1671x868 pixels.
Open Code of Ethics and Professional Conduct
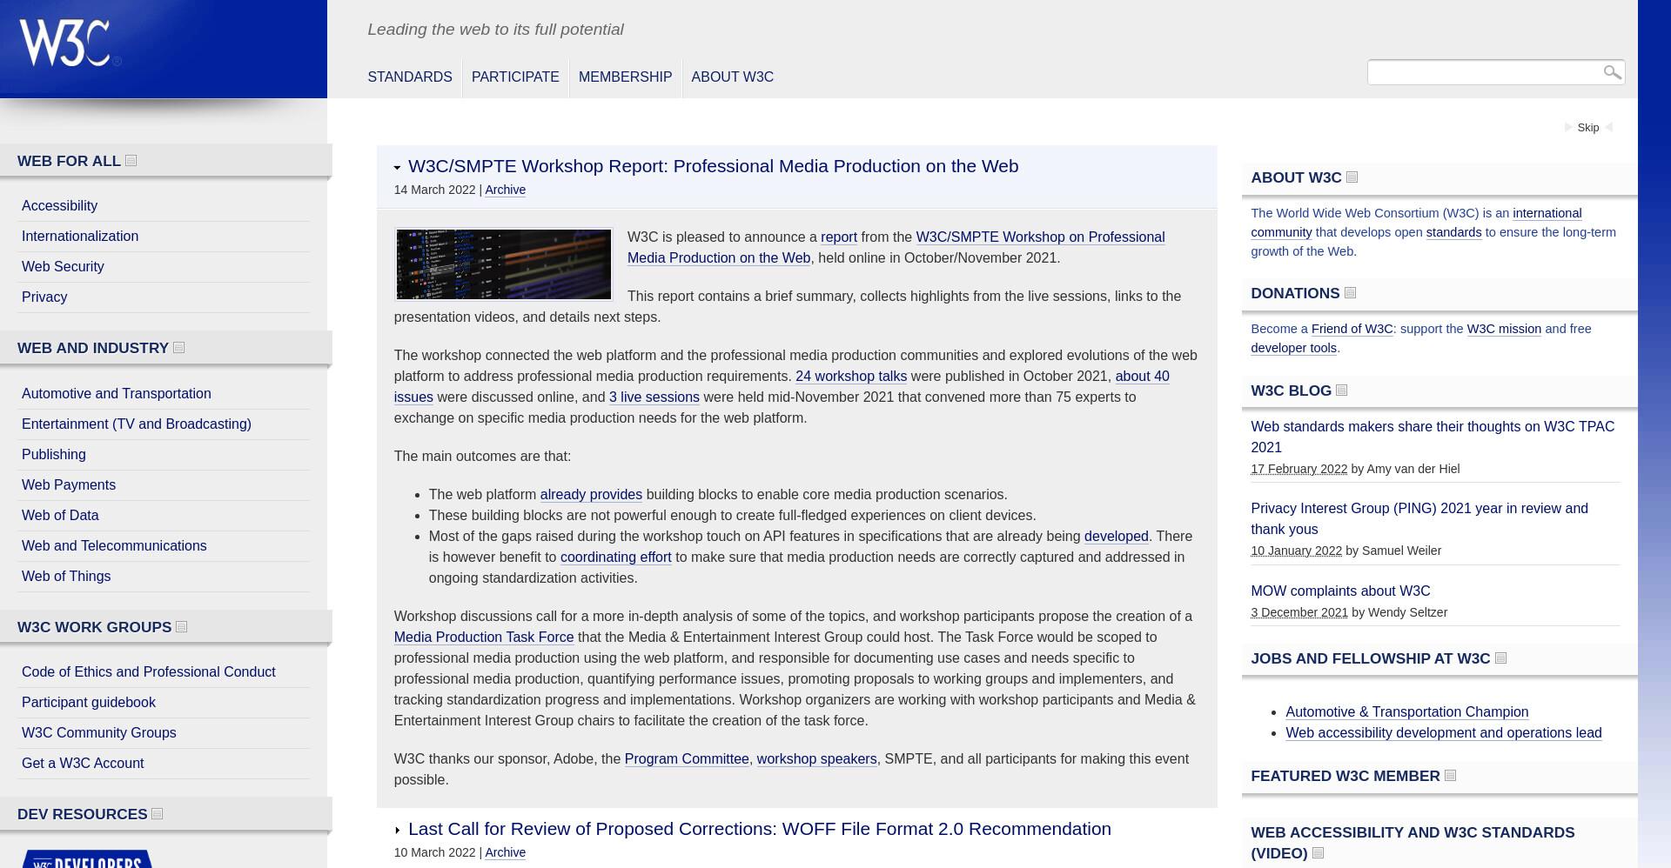coord(149,672)
